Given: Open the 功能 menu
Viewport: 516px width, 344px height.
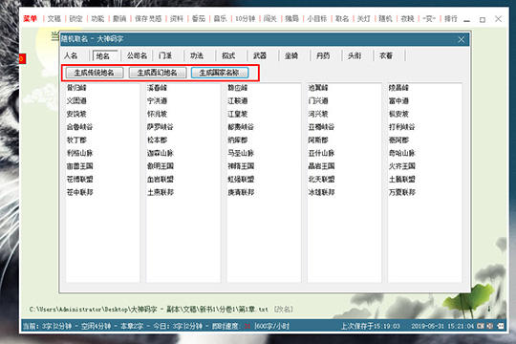Looking at the screenshot, I should (x=97, y=19).
